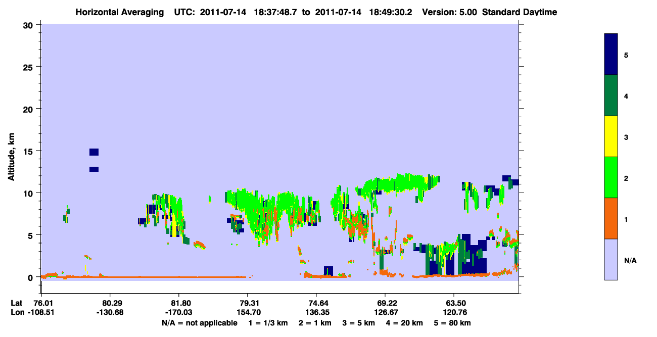
Task: Click the 'N/A = not applicable' legend text
Action: pyautogui.click(x=200, y=323)
